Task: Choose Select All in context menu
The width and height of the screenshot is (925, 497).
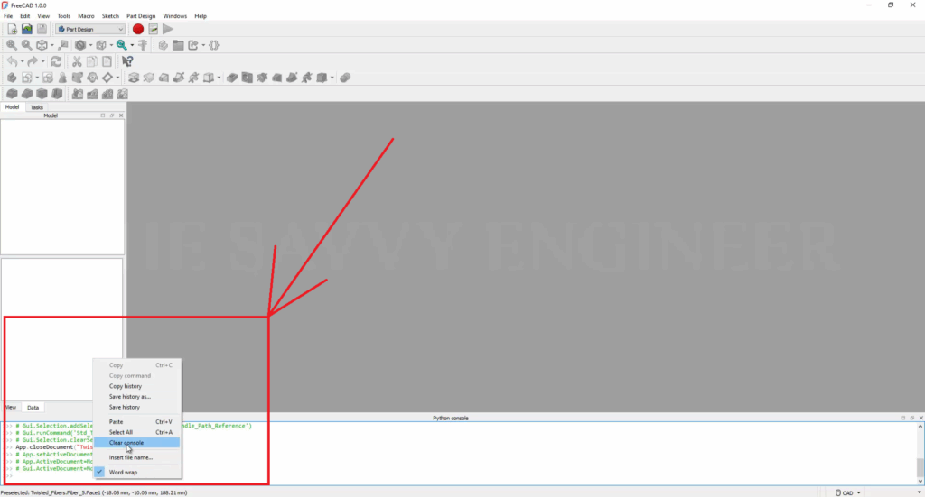Action: [137, 432]
